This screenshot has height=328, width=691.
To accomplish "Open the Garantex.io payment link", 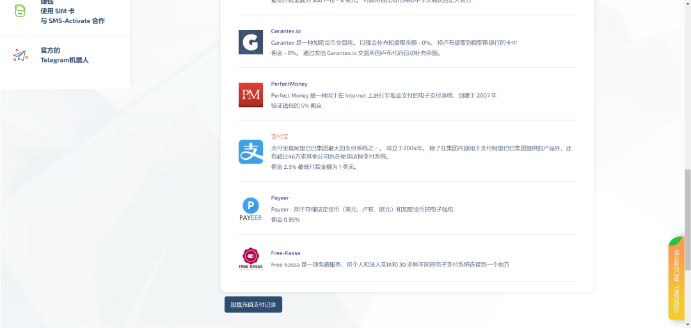I will pyautogui.click(x=286, y=31).
